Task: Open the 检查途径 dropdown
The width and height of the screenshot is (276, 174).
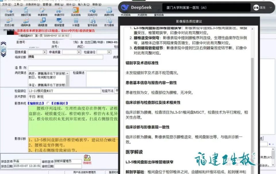Action: (x=109, y=52)
